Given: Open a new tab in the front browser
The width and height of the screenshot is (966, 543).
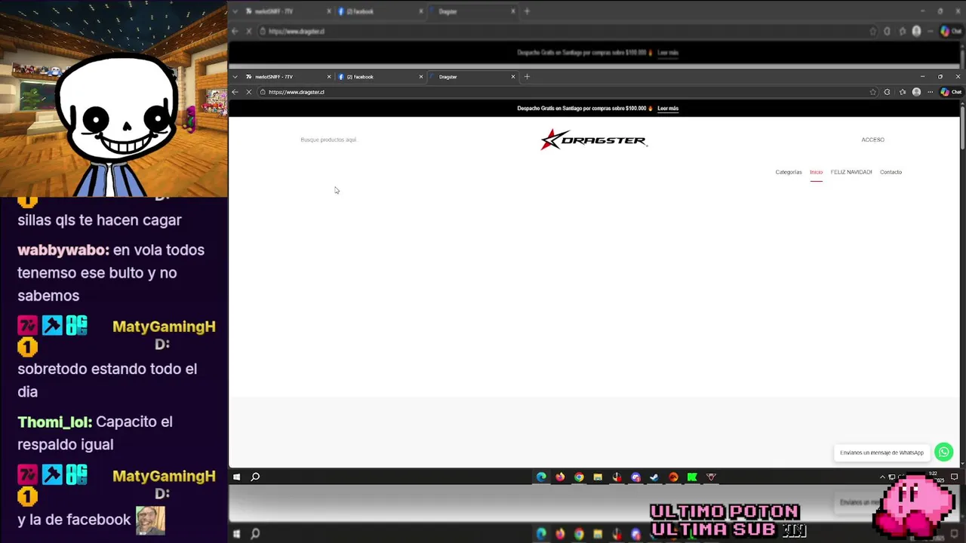Looking at the screenshot, I should click(x=527, y=76).
